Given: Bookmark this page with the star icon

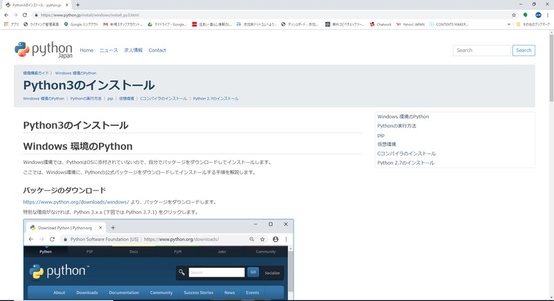Looking at the screenshot, I should tap(514, 15).
